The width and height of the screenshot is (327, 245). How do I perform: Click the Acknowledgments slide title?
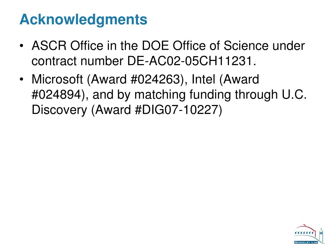pos(83,19)
